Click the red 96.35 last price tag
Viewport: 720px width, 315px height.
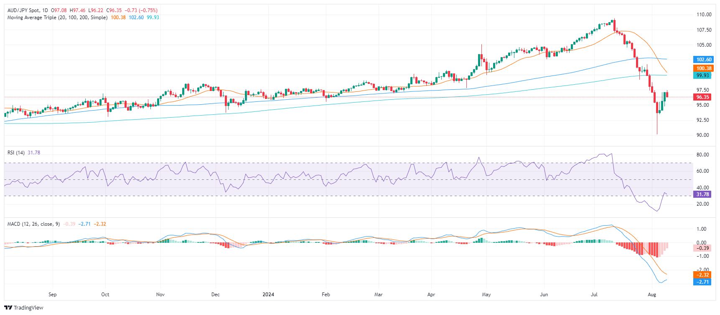(702, 97)
